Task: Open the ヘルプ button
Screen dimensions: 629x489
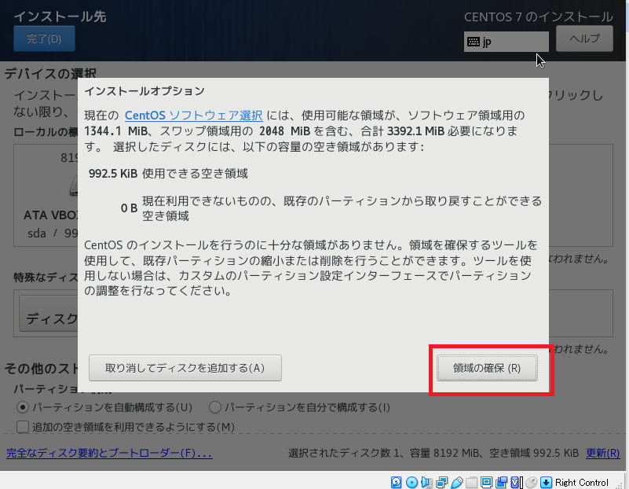Action: [x=584, y=39]
